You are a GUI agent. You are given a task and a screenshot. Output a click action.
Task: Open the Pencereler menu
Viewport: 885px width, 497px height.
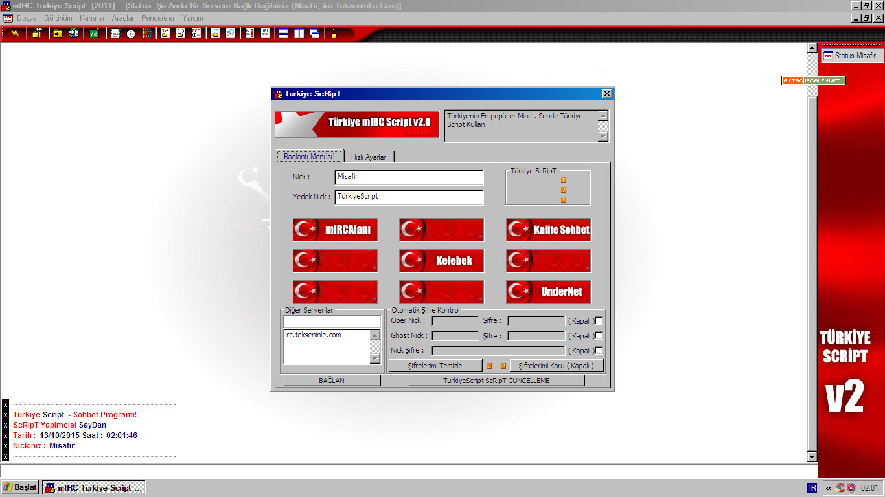158,18
